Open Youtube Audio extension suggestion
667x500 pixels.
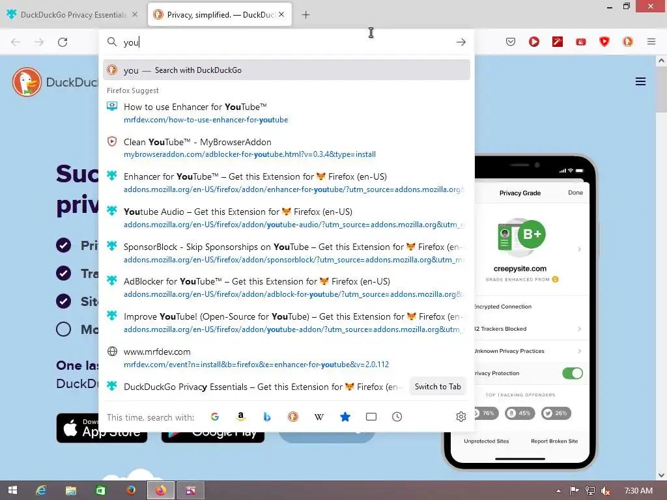[287, 218]
